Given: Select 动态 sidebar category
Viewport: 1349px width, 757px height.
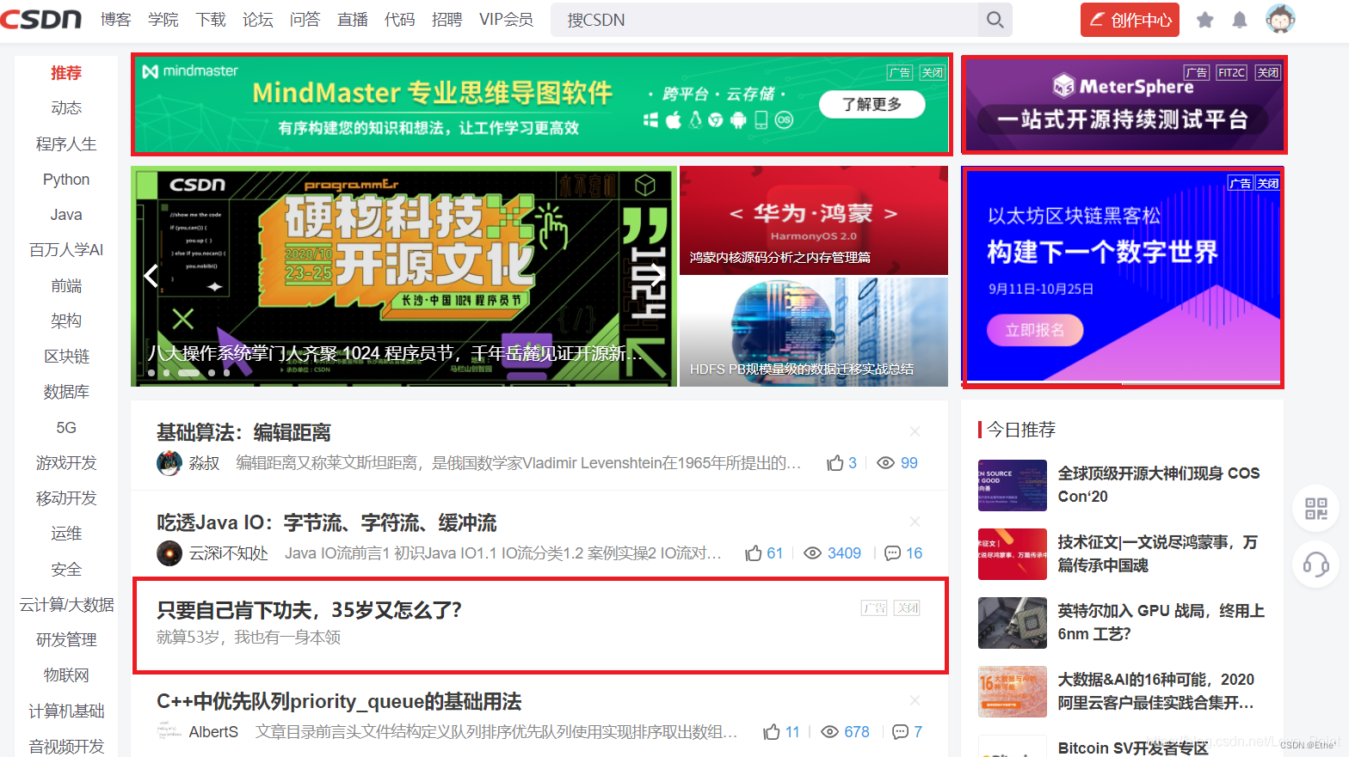Looking at the screenshot, I should click(x=66, y=108).
